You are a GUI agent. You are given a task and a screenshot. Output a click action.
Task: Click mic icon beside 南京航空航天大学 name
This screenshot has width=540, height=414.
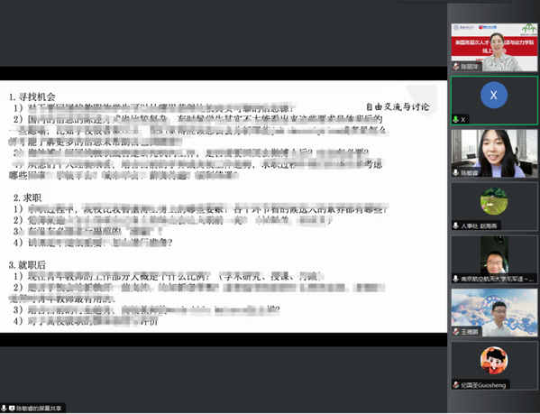tap(456, 279)
